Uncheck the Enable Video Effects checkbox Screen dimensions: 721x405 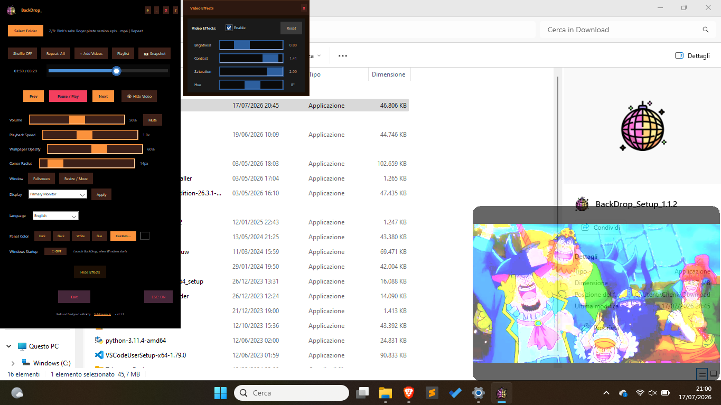click(229, 28)
